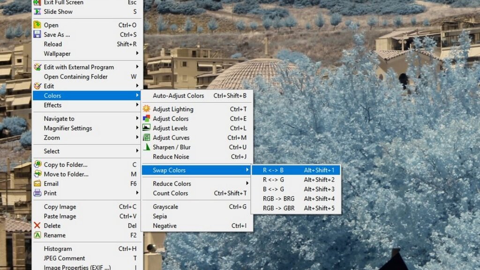
Task: Click the Exit Full Screen icon
Action: pos(37,2)
